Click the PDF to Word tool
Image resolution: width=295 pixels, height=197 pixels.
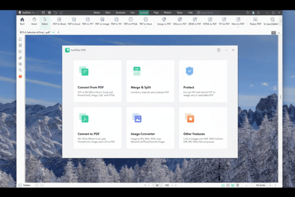click(x=59, y=21)
